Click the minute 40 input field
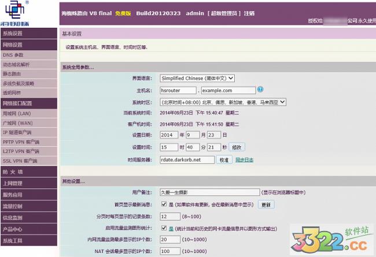Viewport: 376px width, 257px height. point(193,147)
